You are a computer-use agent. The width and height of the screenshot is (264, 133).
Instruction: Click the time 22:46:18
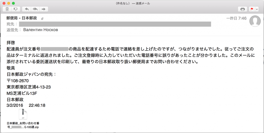(x=37, y=105)
